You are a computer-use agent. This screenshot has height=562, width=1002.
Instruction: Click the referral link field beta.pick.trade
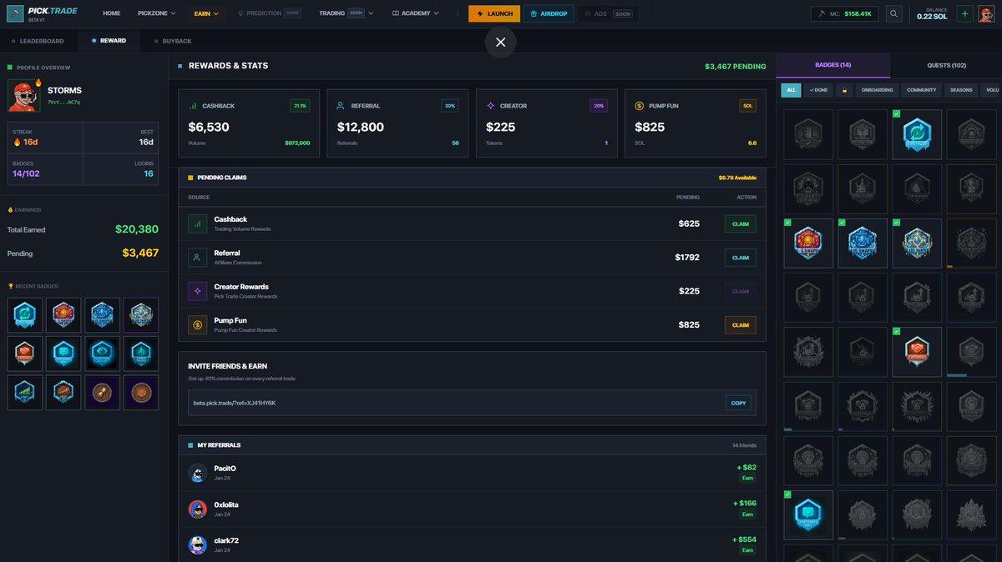click(472, 403)
